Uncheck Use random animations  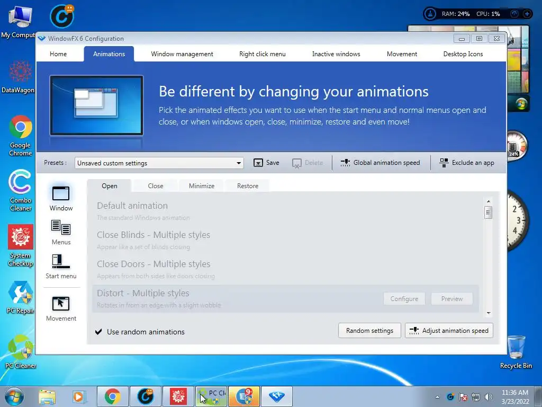98,332
